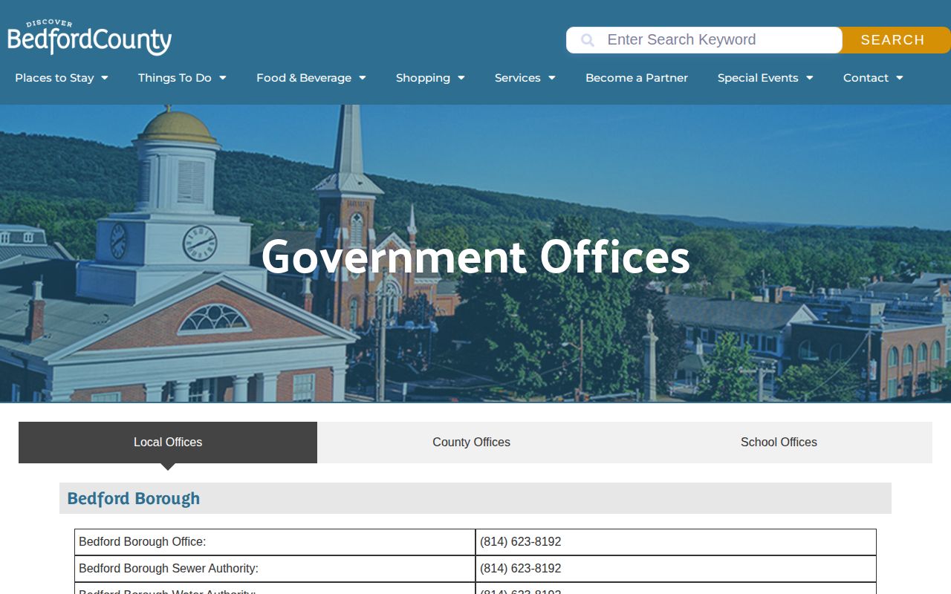Expand the Special Events dropdown arrow
This screenshot has width=951, height=594.
pyautogui.click(x=809, y=78)
